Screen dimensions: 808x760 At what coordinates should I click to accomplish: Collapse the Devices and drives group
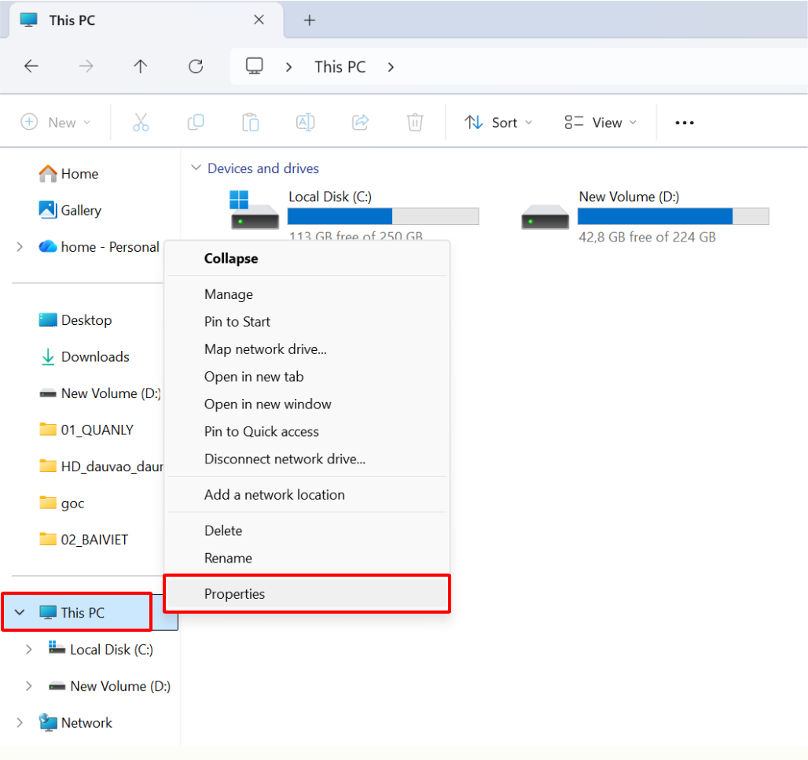tap(195, 168)
